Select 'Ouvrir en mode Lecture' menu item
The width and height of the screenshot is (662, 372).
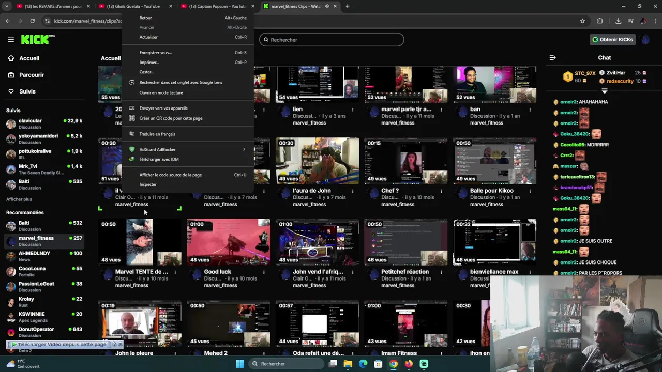[188, 92]
